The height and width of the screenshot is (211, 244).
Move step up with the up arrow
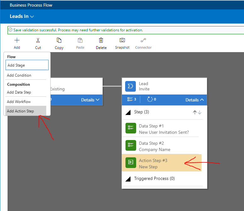[195, 112]
